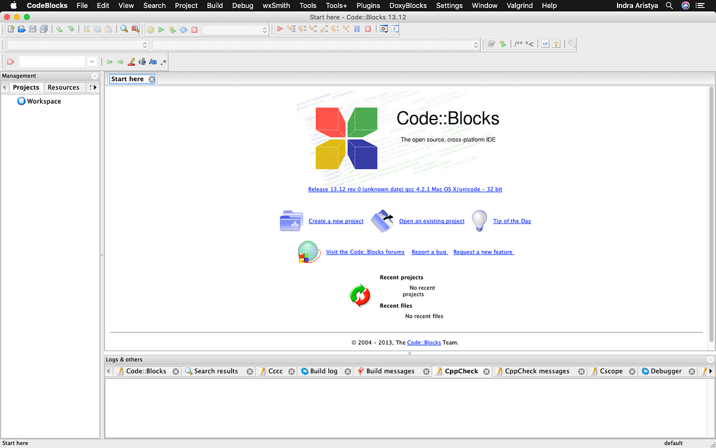
Task: Click the Spotlight search icon in menu bar
Action: click(669, 5)
